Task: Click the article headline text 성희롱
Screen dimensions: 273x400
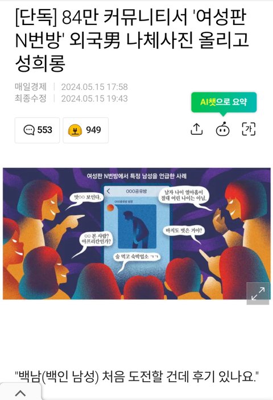Action: point(40,63)
